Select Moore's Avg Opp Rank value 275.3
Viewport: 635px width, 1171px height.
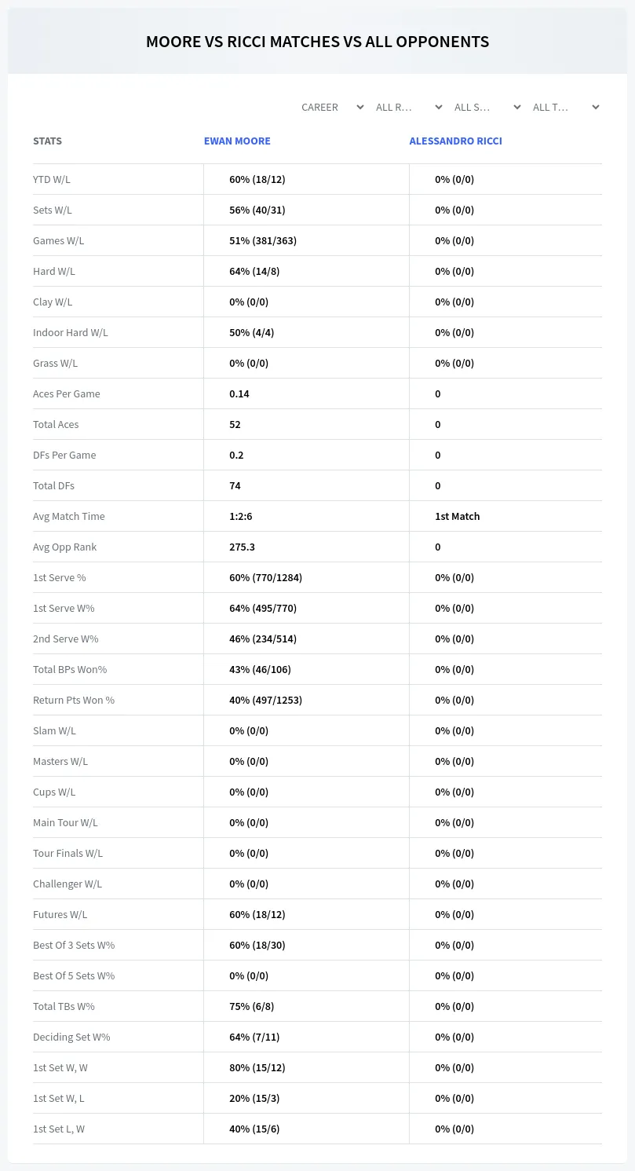242,547
